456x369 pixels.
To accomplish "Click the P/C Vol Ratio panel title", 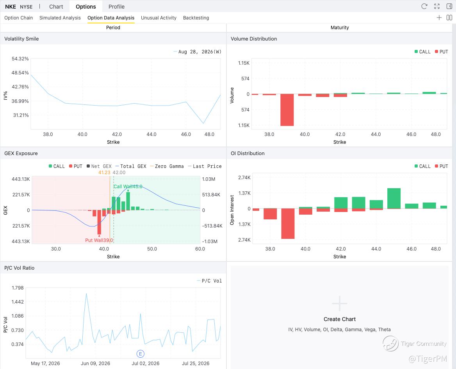I will pyautogui.click(x=19, y=268).
